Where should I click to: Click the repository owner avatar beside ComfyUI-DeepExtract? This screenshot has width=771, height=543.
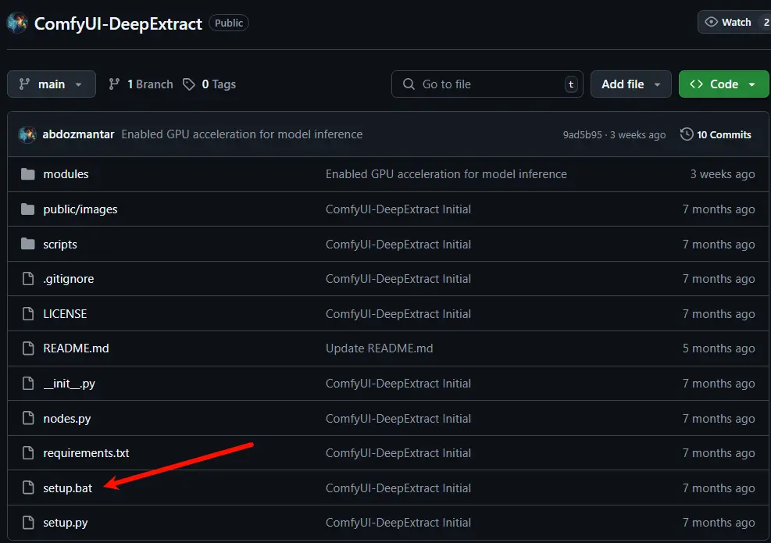point(17,23)
